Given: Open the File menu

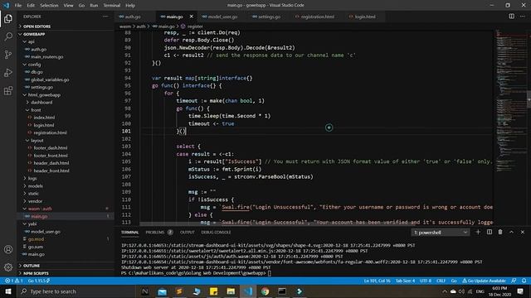Looking at the screenshot, I should (x=18, y=6).
